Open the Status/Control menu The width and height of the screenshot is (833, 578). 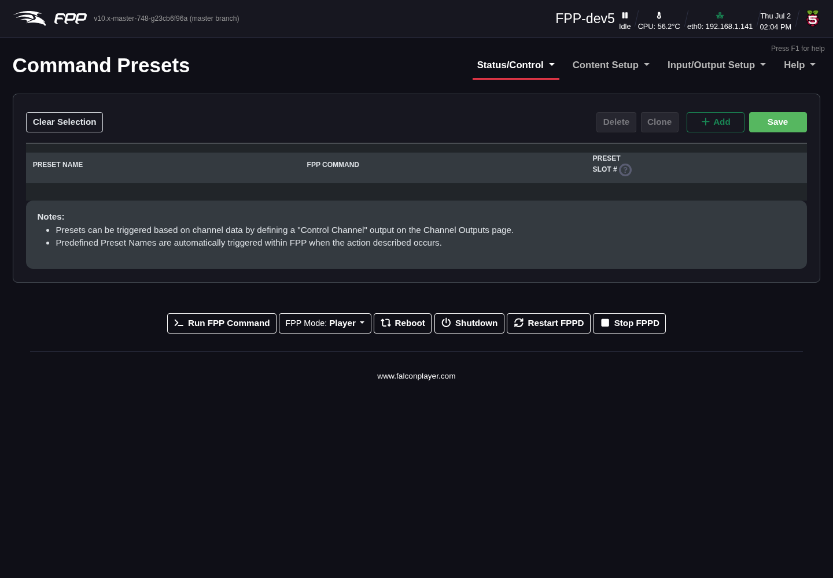(x=516, y=65)
